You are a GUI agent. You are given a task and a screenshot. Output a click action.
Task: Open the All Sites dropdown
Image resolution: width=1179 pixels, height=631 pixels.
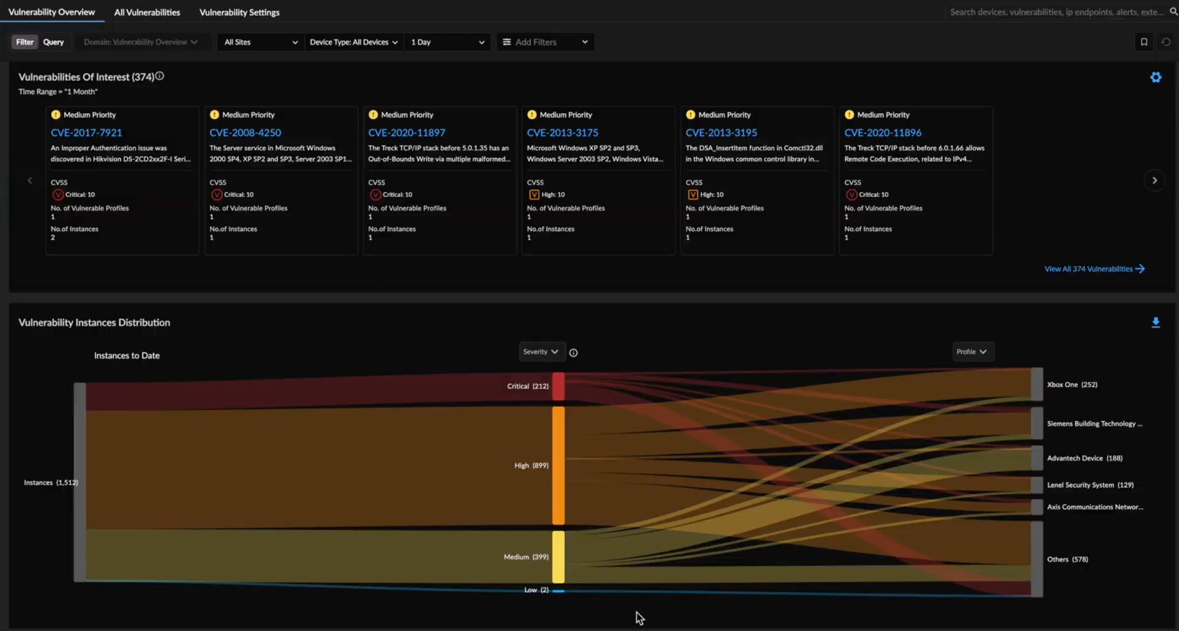click(260, 42)
